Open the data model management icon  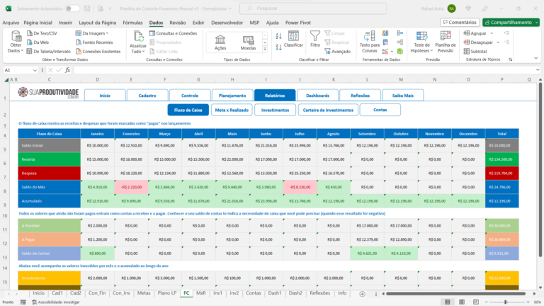click(x=400, y=51)
